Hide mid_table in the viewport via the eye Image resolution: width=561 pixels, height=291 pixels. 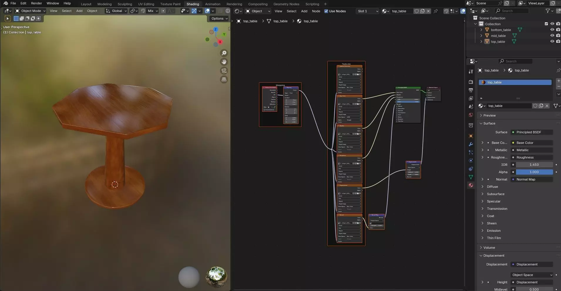click(x=552, y=35)
